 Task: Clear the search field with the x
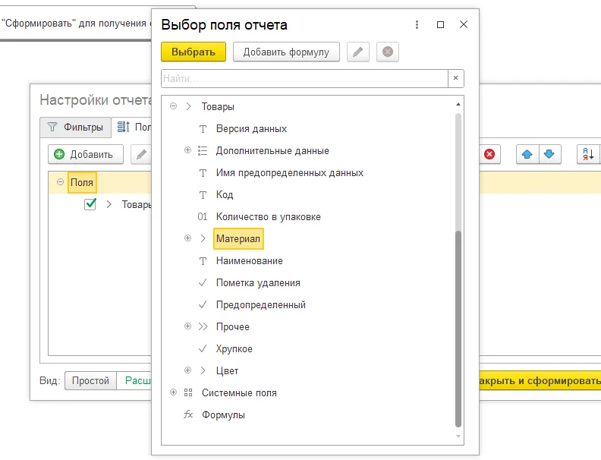tap(455, 78)
